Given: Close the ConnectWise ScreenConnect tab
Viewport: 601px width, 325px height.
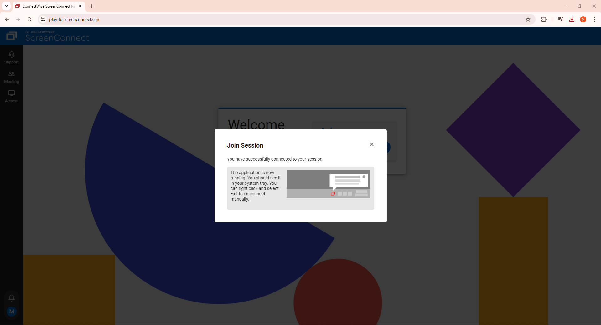Looking at the screenshot, I should click(80, 6).
